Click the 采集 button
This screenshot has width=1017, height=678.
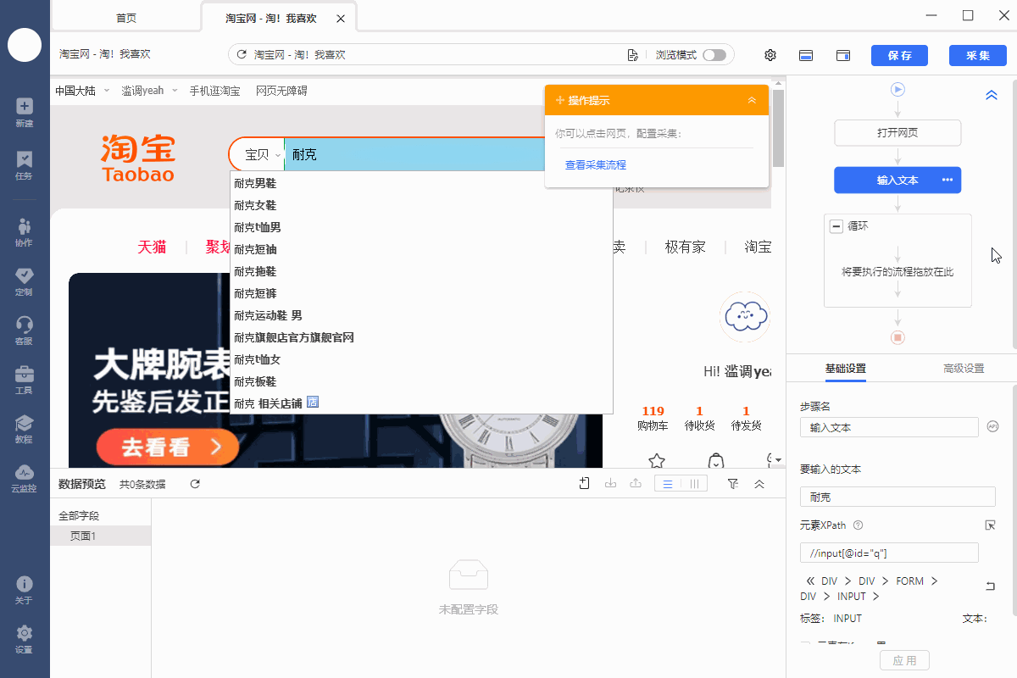pos(977,55)
